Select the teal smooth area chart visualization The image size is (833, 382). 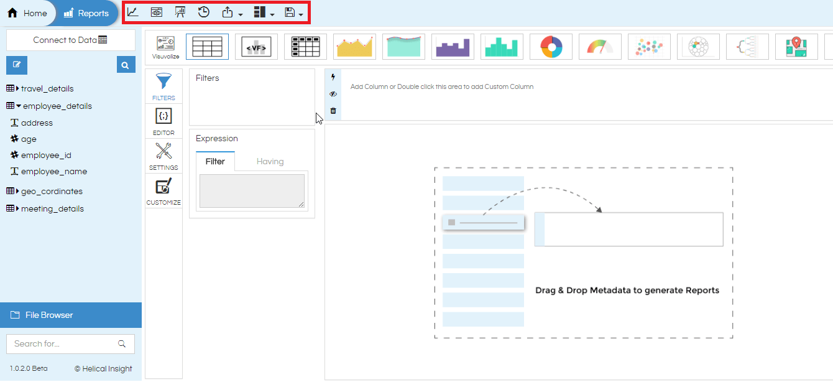tap(404, 47)
